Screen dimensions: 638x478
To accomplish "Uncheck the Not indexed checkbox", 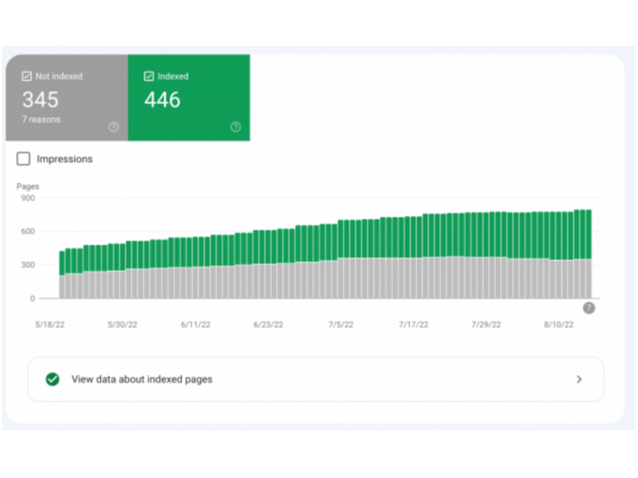I will (x=26, y=76).
